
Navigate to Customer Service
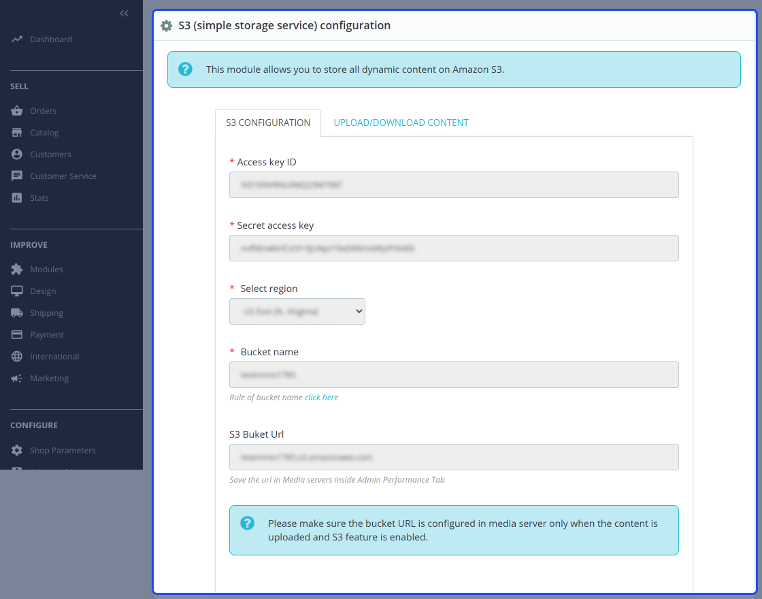pos(63,176)
